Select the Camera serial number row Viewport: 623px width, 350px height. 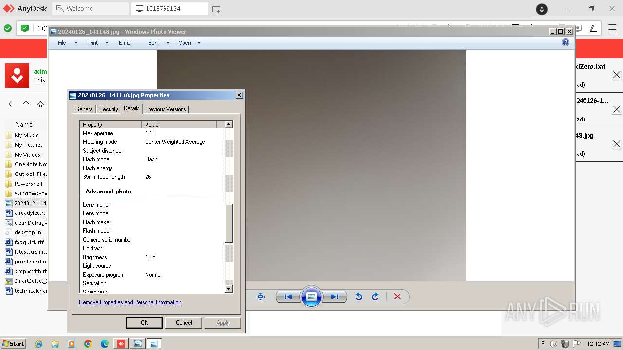pyautogui.click(x=152, y=240)
